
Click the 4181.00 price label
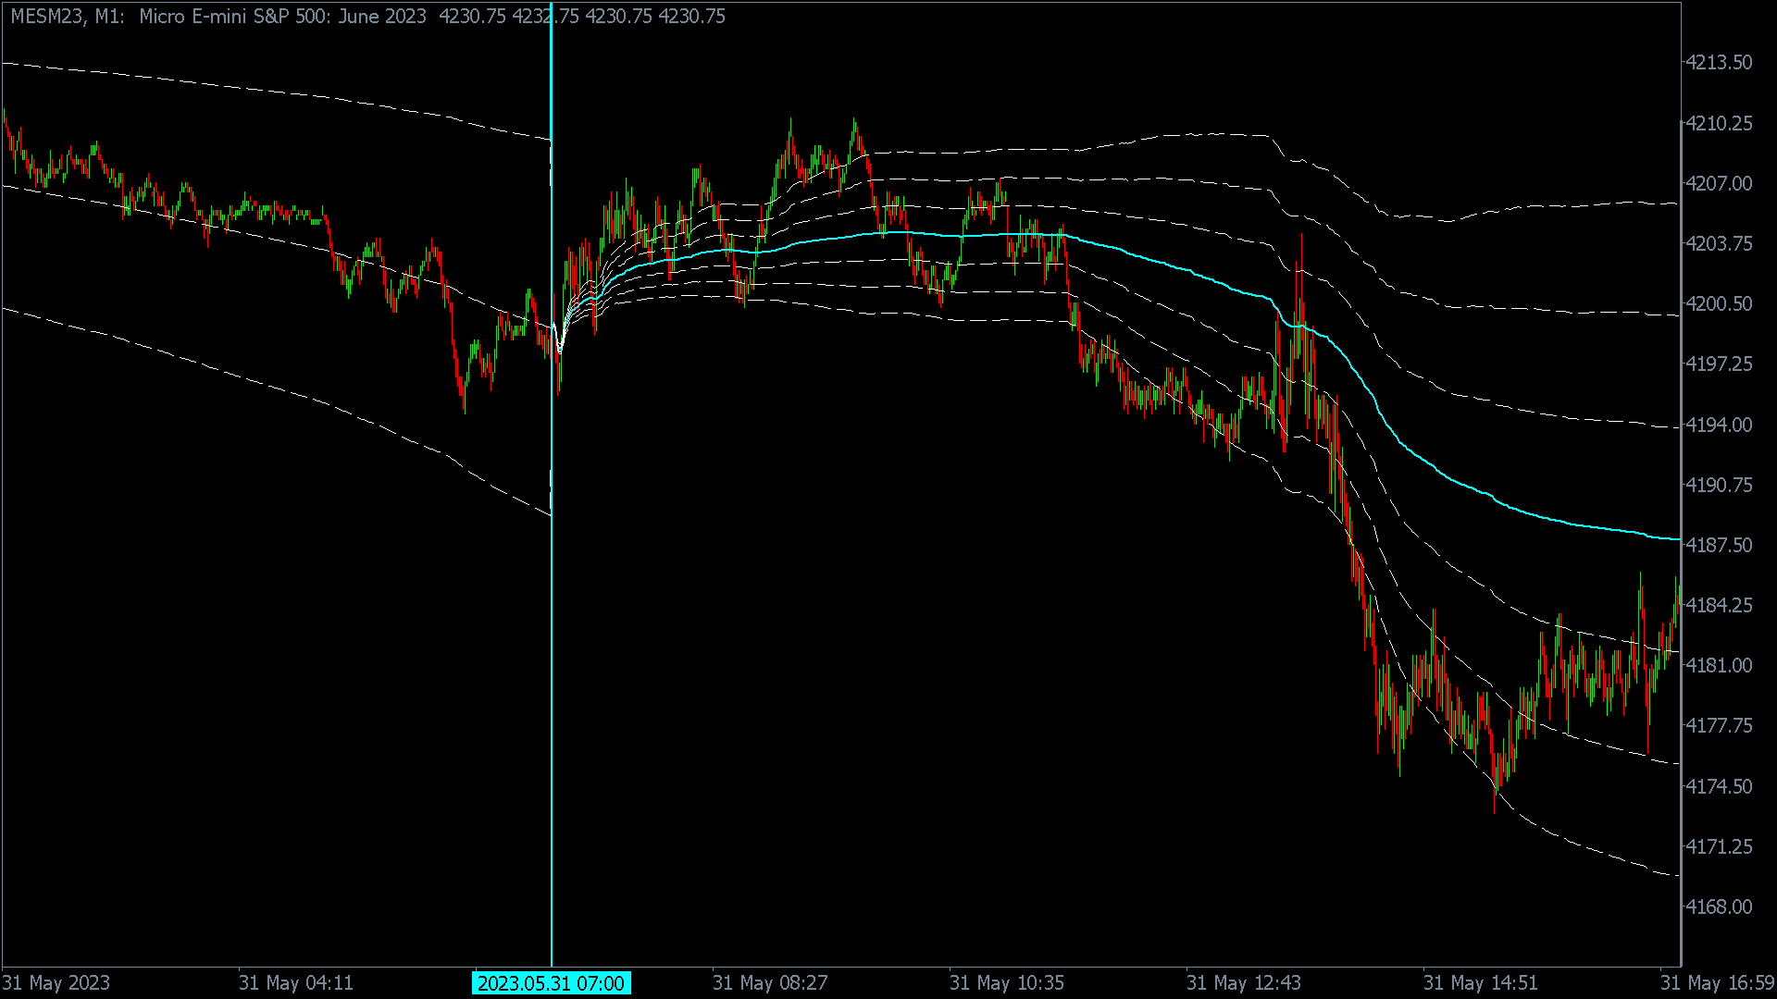click(x=1719, y=665)
